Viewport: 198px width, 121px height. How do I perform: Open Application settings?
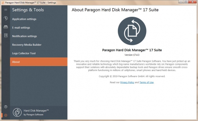[24, 19]
